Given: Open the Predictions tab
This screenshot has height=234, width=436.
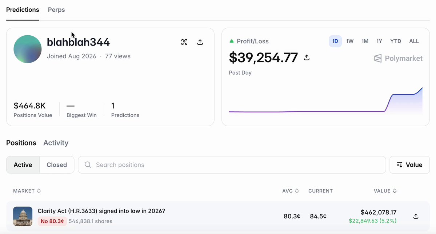Looking at the screenshot, I should (x=23, y=10).
